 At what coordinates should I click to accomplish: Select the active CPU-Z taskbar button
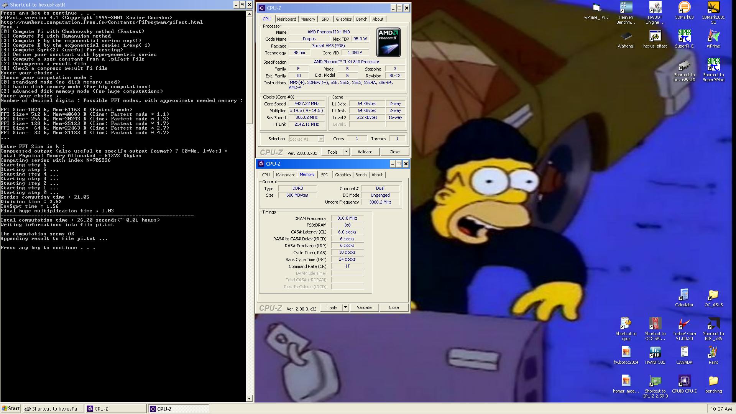click(x=178, y=409)
